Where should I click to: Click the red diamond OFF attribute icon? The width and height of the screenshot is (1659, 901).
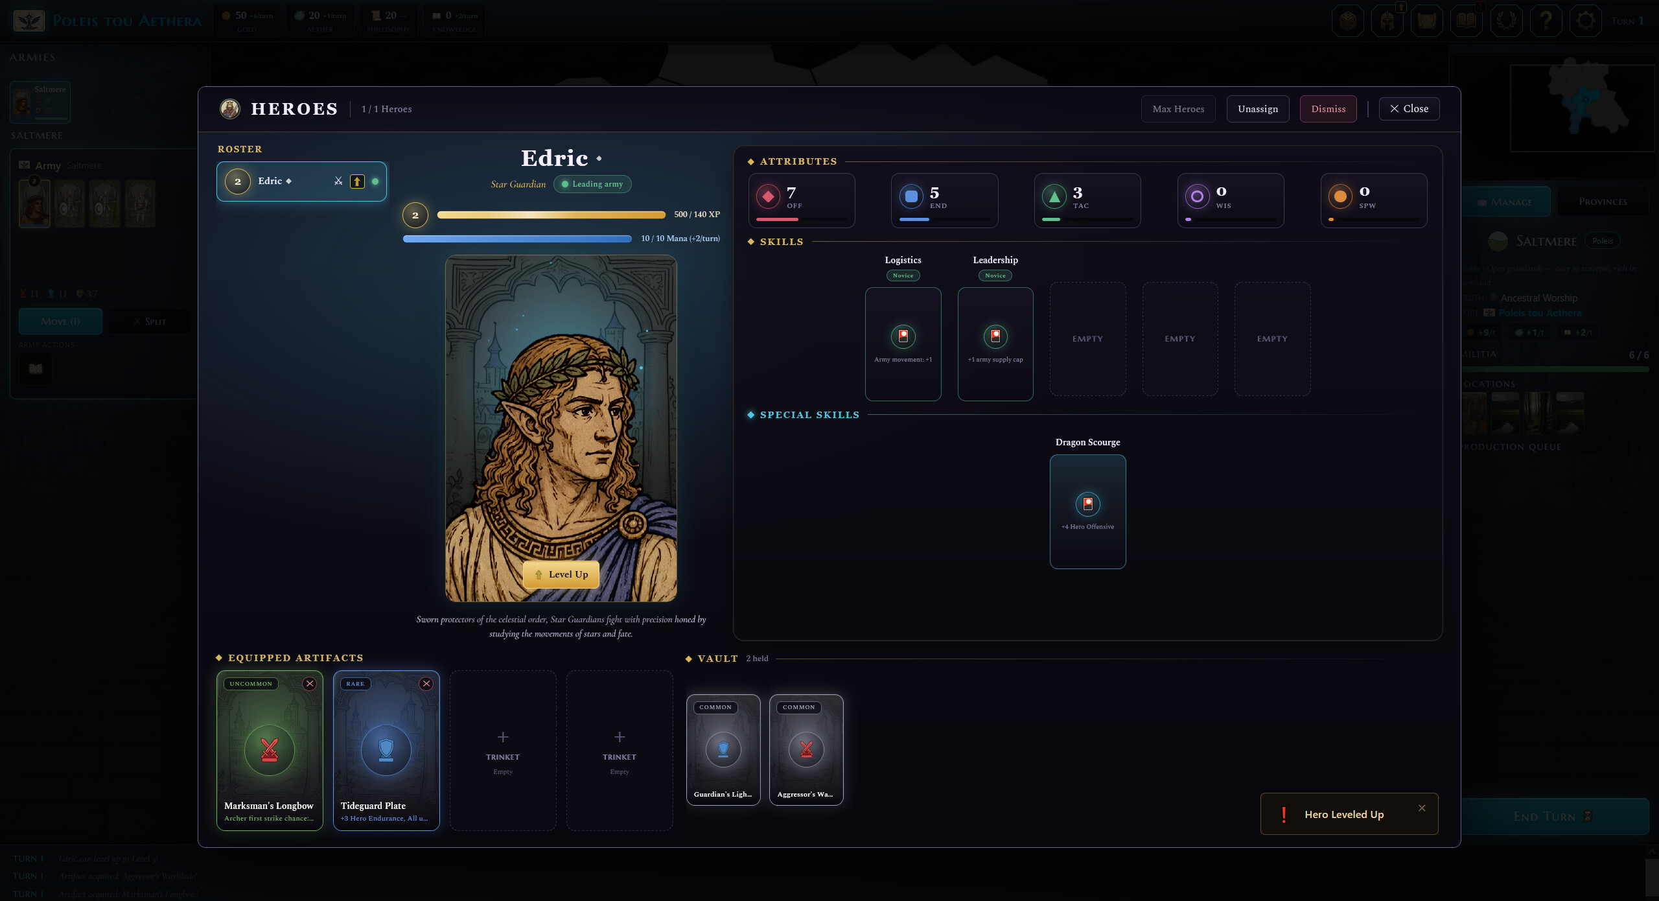coord(768,196)
